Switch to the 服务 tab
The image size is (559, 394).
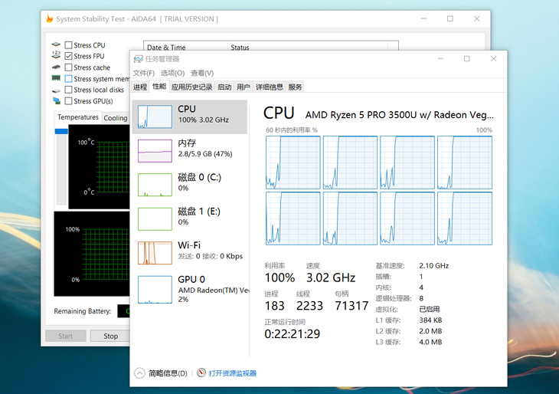pyautogui.click(x=295, y=87)
